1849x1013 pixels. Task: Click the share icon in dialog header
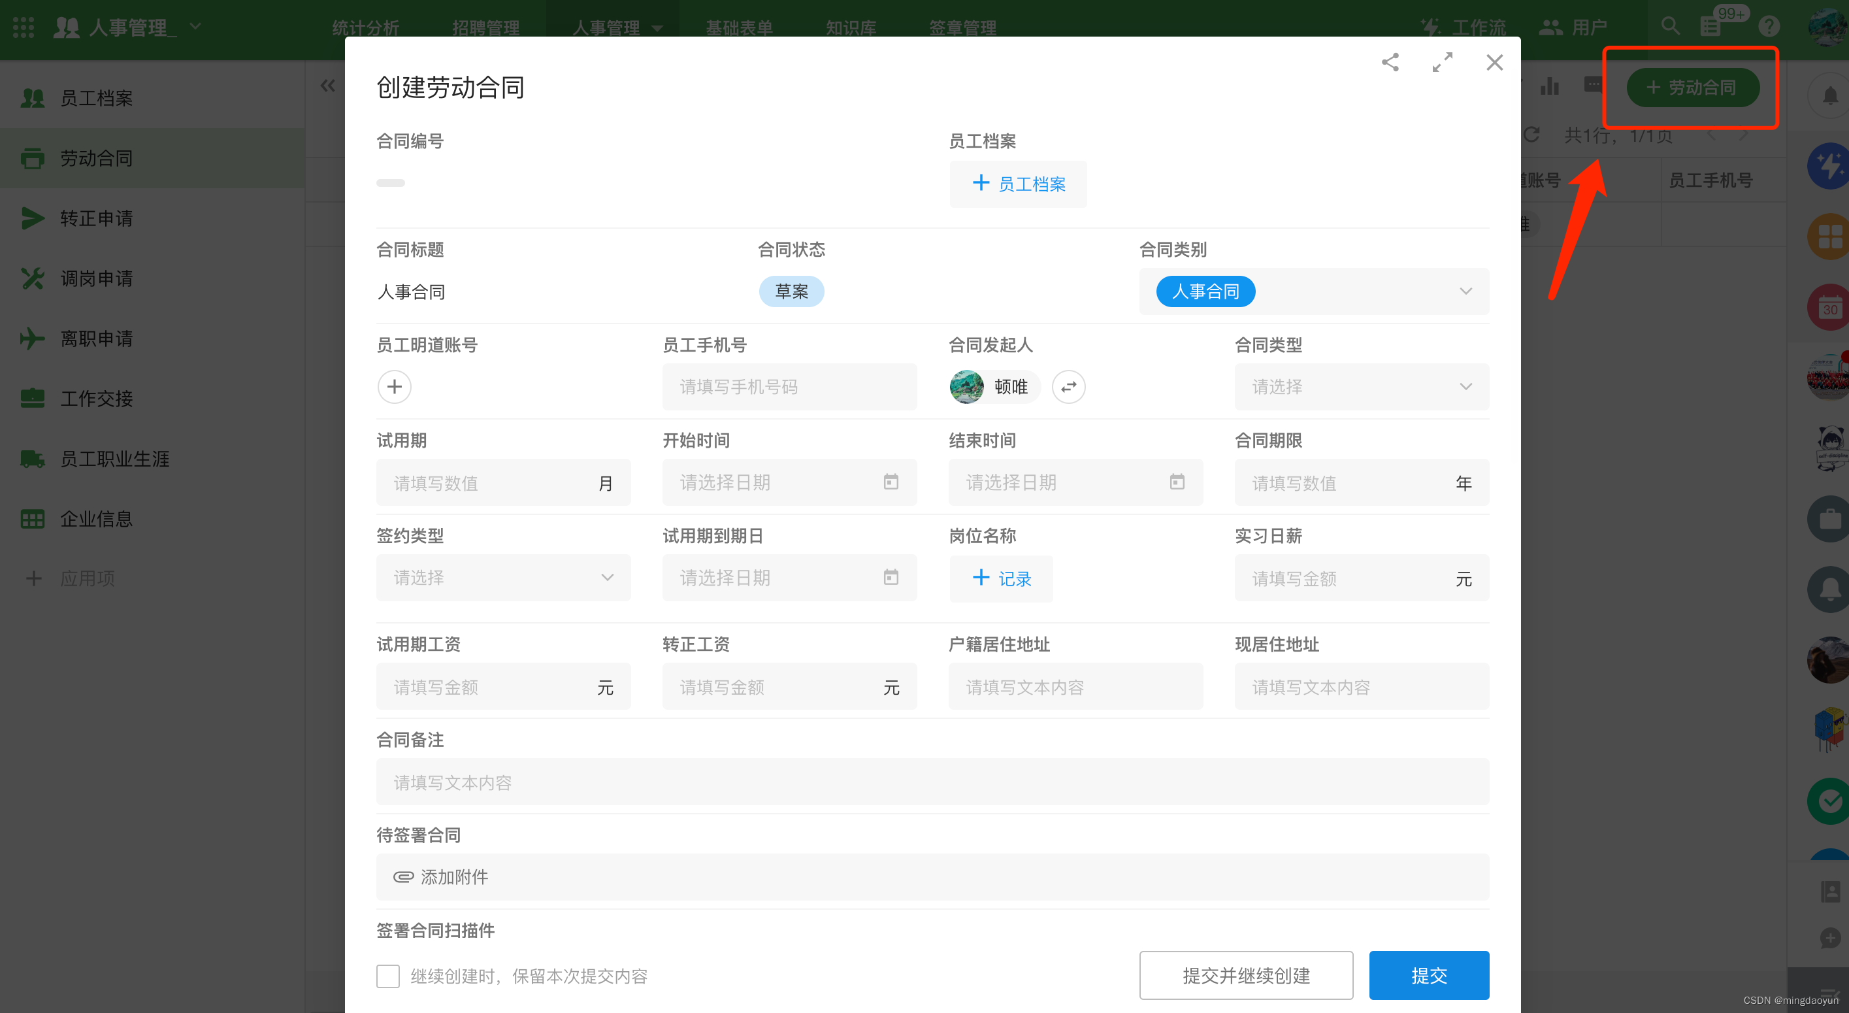click(1390, 63)
